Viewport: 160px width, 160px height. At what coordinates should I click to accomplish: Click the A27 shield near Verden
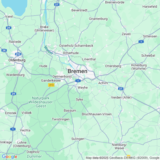pyautogui.click(x=121, y=89)
